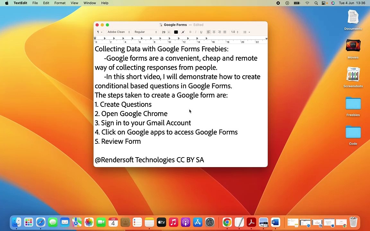Click text '1. Create Questions'

point(123,104)
